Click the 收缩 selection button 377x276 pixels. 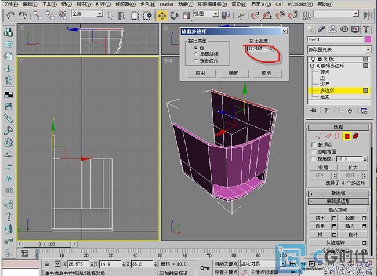(323, 168)
